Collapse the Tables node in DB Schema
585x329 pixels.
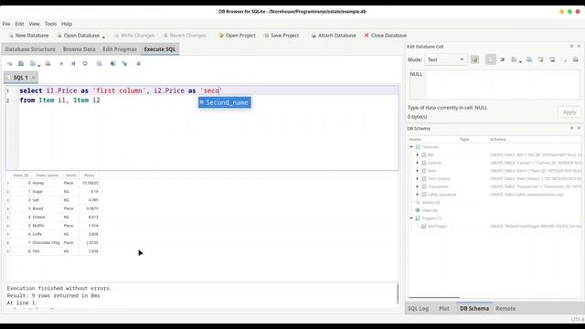click(411, 147)
